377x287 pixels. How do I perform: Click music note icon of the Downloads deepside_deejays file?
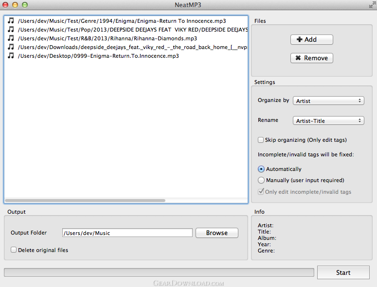point(11,47)
